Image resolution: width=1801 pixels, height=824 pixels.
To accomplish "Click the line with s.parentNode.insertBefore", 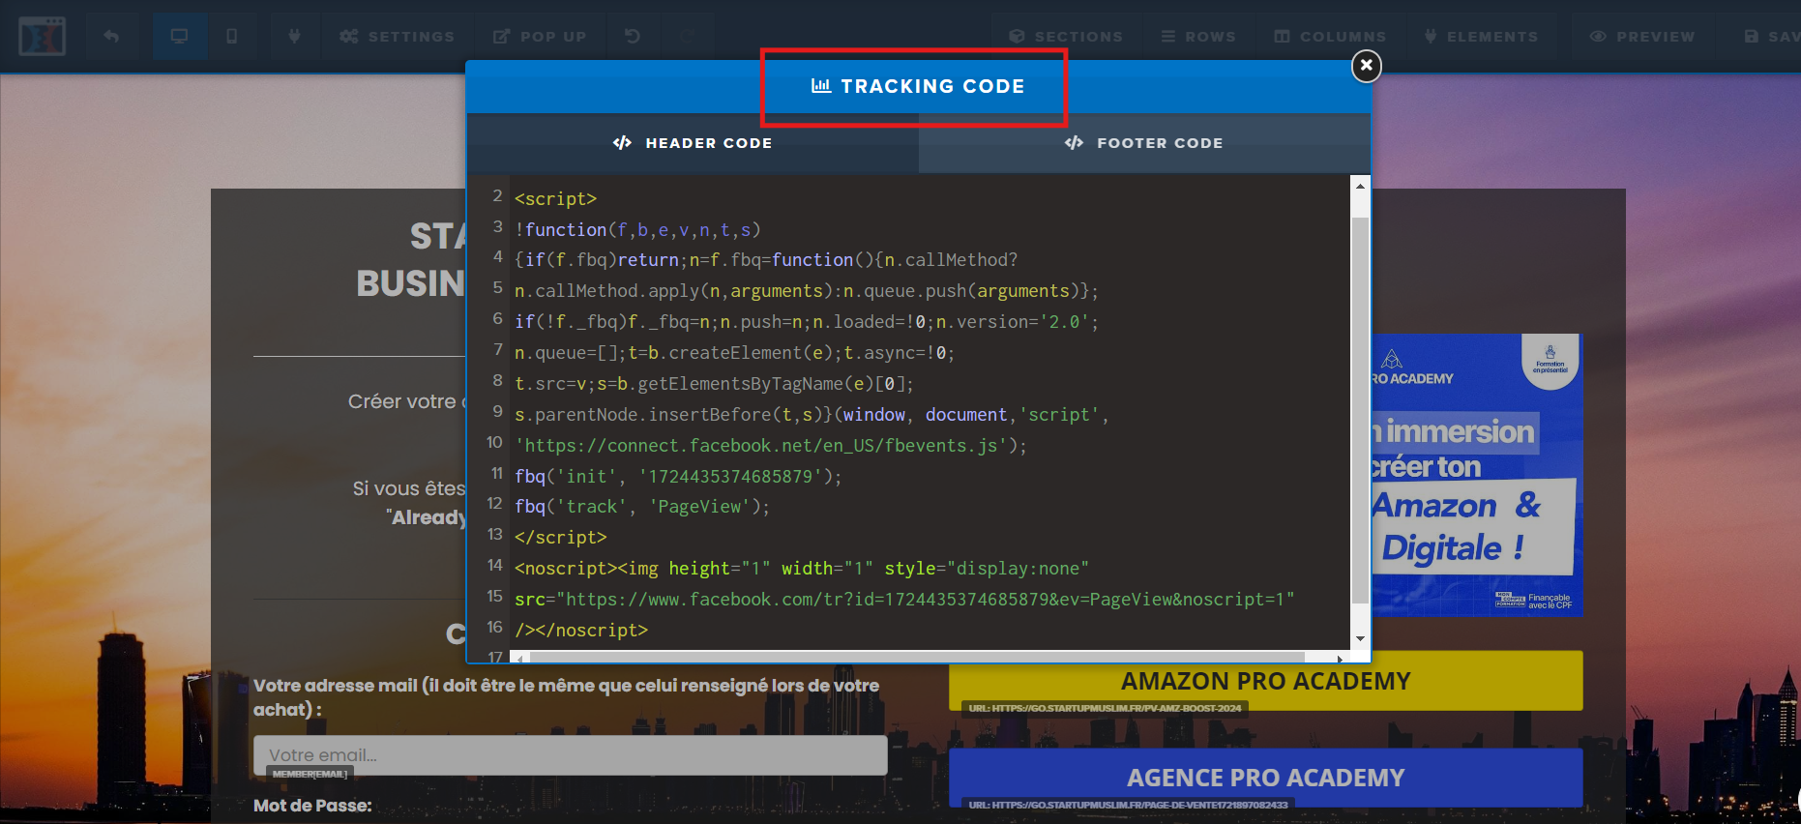I will point(812,414).
